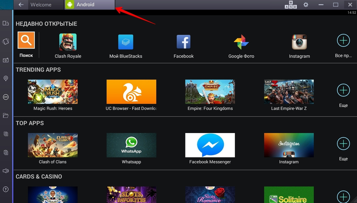Click the UC Browser - Fast Downloa label
The width and height of the screenshot is (357, 203).
pyautogui.click(x=132, y=108)
